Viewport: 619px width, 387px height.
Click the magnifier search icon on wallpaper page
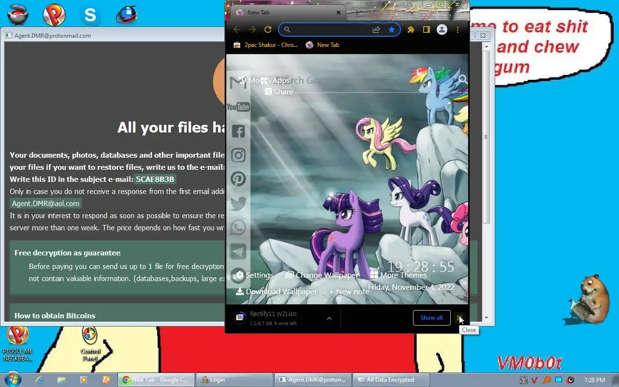click(x=463, y=79)
